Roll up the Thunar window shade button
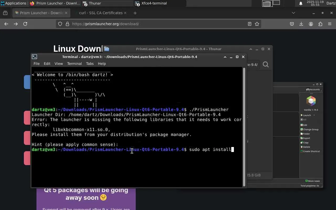Image resolution: width=336 pixels, height=210 pixels. [x=251, y=49]
